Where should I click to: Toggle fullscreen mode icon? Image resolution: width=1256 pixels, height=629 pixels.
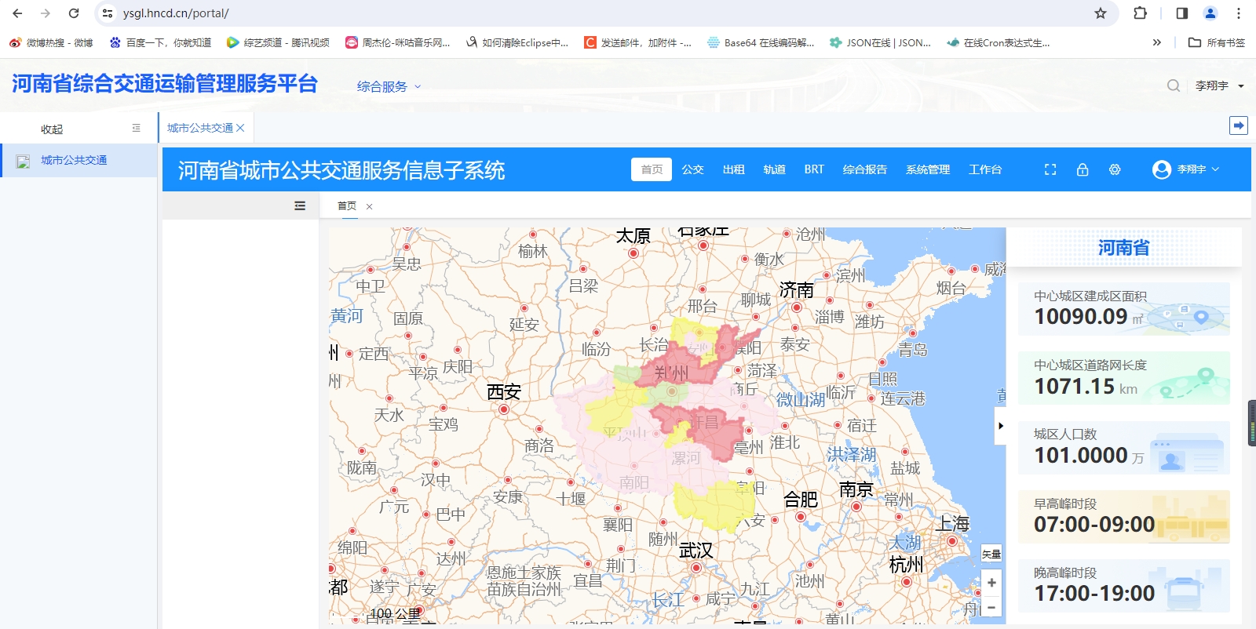(x=1050, y=169)
